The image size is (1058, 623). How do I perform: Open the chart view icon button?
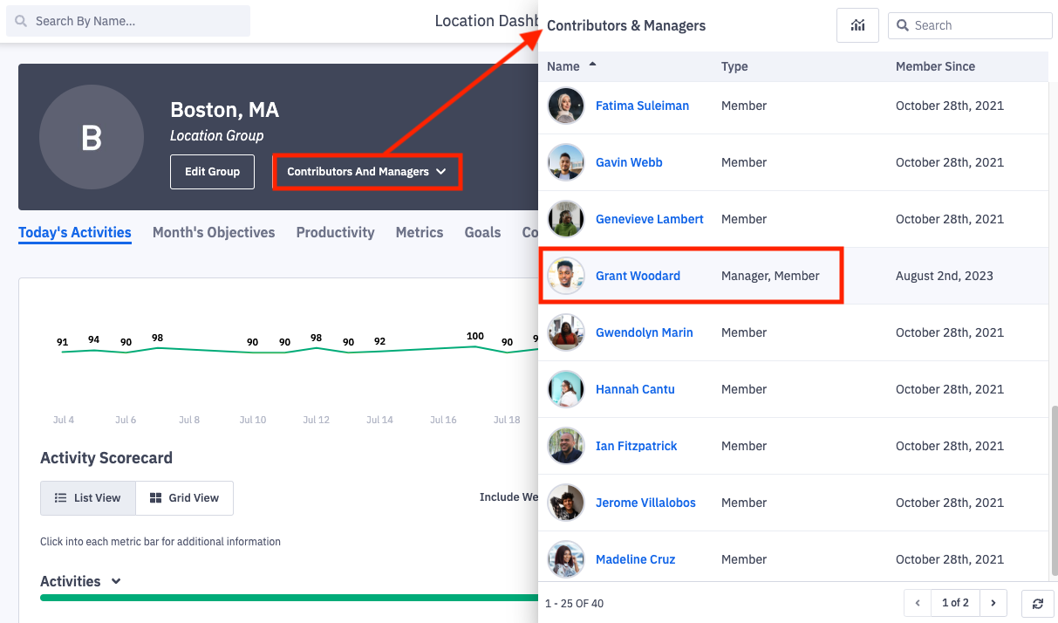tap(857, 25)
